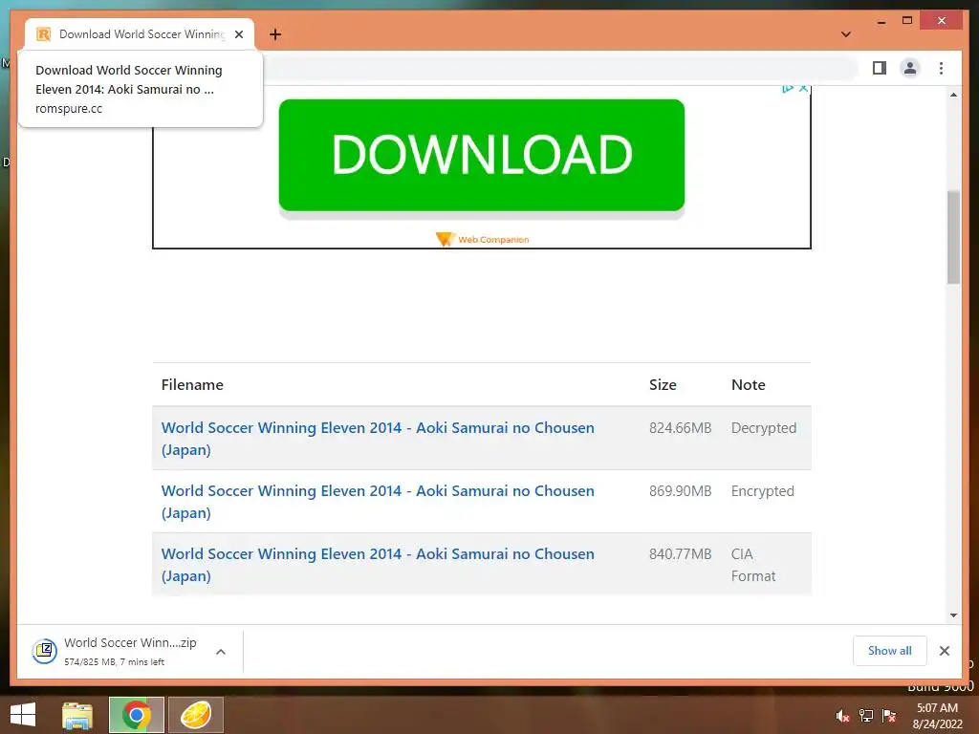The height and width of the screenshot is (734, 979).
Task: Click the romspure favicon on the tab
Action: 43,34
